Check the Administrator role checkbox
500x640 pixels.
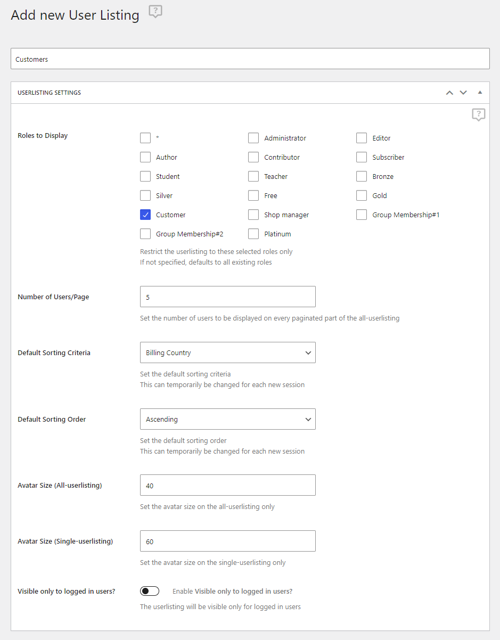(x=253, y=138)
